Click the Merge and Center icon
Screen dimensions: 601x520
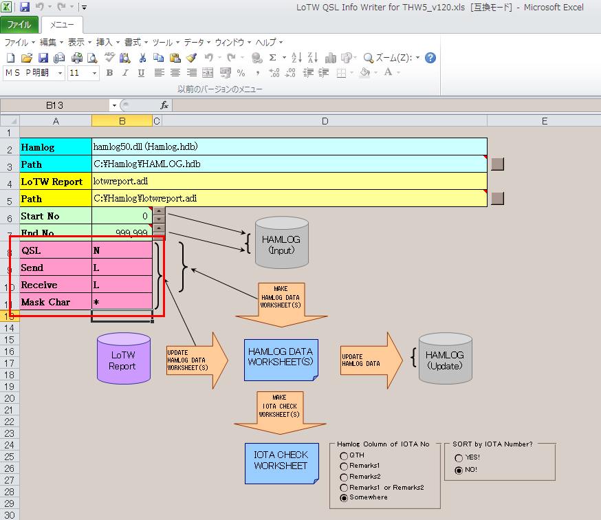pos(208,72)
